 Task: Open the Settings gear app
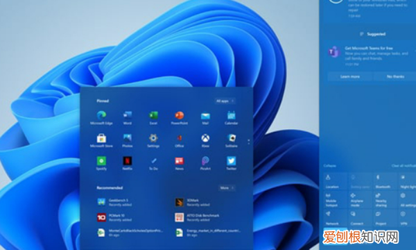point(153,140)
